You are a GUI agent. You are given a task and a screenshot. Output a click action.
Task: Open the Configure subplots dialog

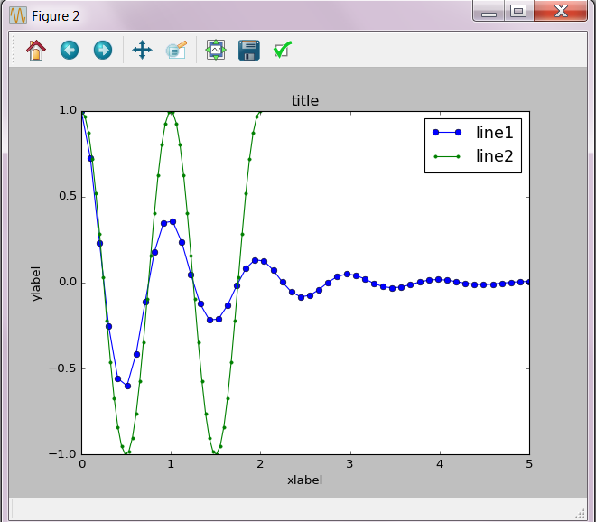(x=216, y=50)
